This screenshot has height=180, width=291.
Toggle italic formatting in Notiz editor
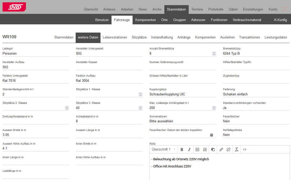pos(189,149)
